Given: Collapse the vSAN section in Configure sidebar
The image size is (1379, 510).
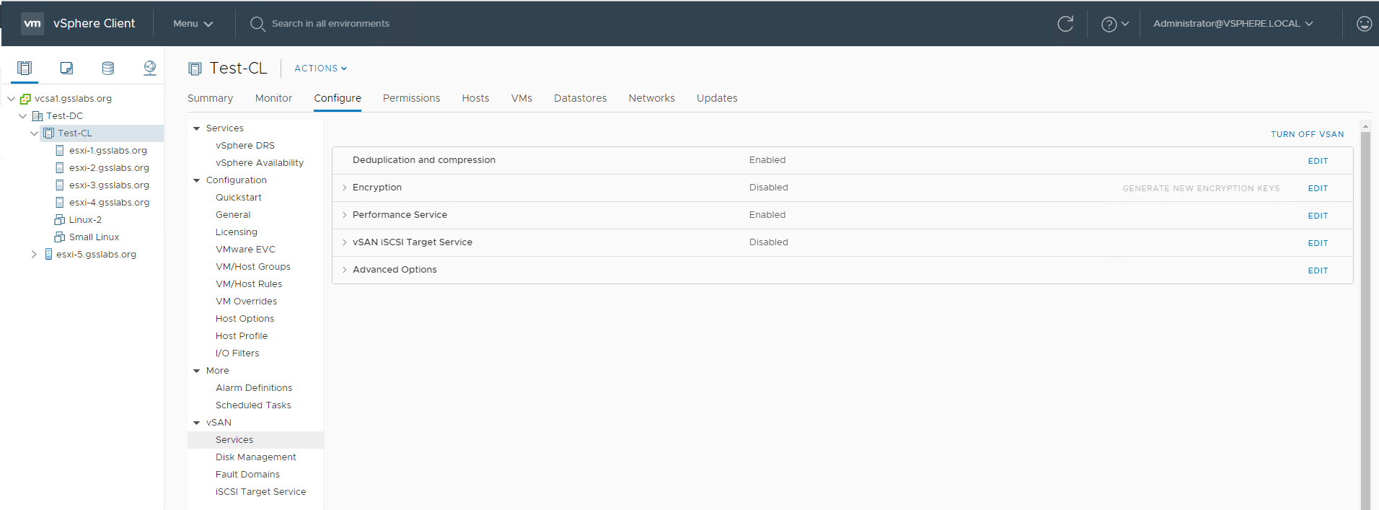Looking at the screenshot, I should [x=197, y=423].
